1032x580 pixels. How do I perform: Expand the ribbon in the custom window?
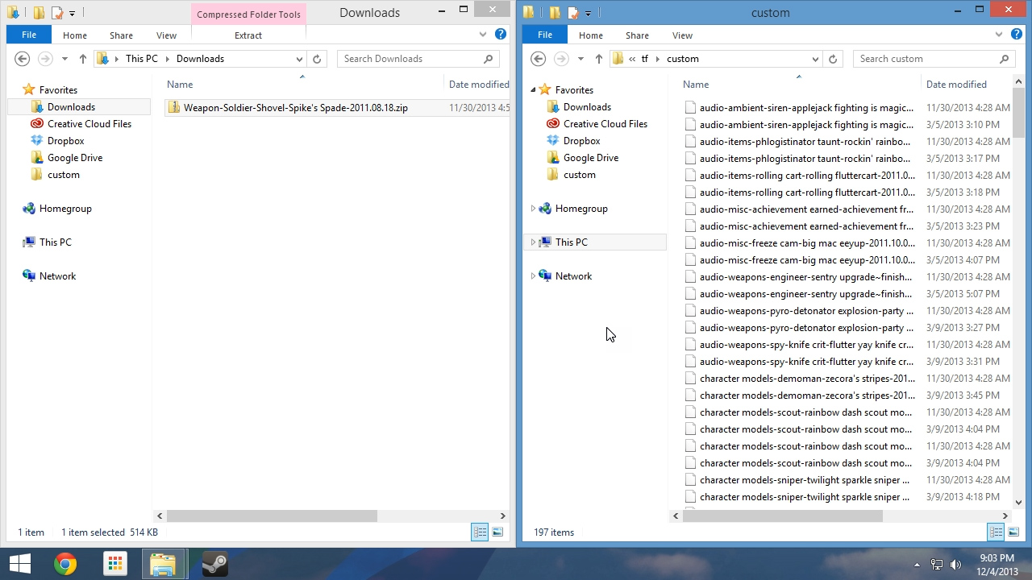pyautogui.click(x=999, y=35)
